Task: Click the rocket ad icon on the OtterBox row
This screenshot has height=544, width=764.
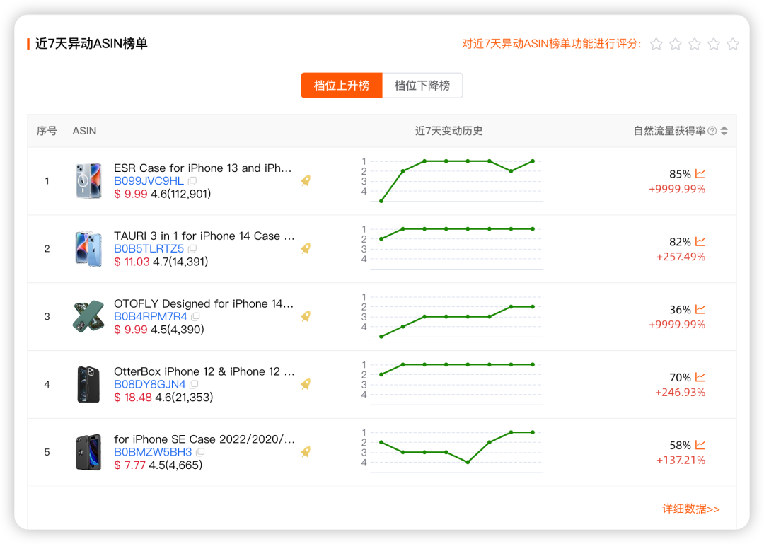Action: tap(305, 384)
